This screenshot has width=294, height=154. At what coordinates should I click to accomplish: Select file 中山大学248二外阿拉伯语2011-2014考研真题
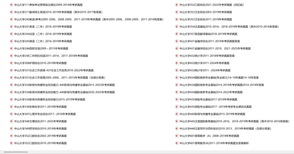point(51,56)
